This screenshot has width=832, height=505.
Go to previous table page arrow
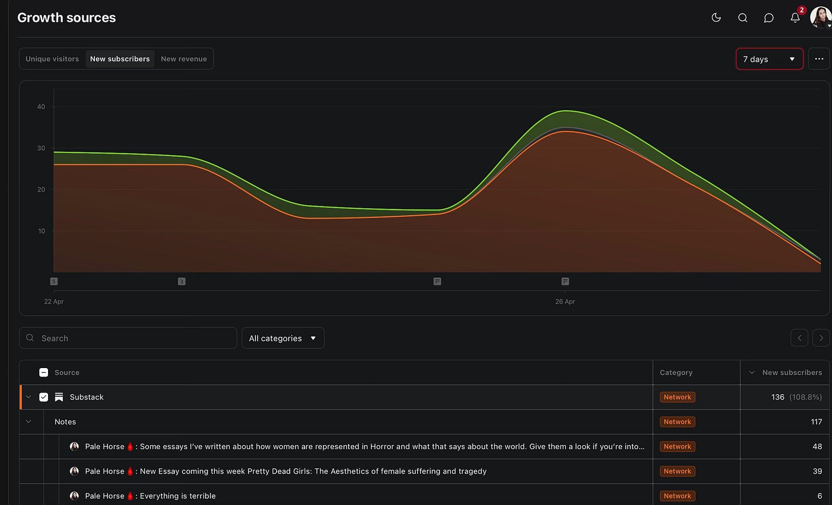tap(799, 338)
